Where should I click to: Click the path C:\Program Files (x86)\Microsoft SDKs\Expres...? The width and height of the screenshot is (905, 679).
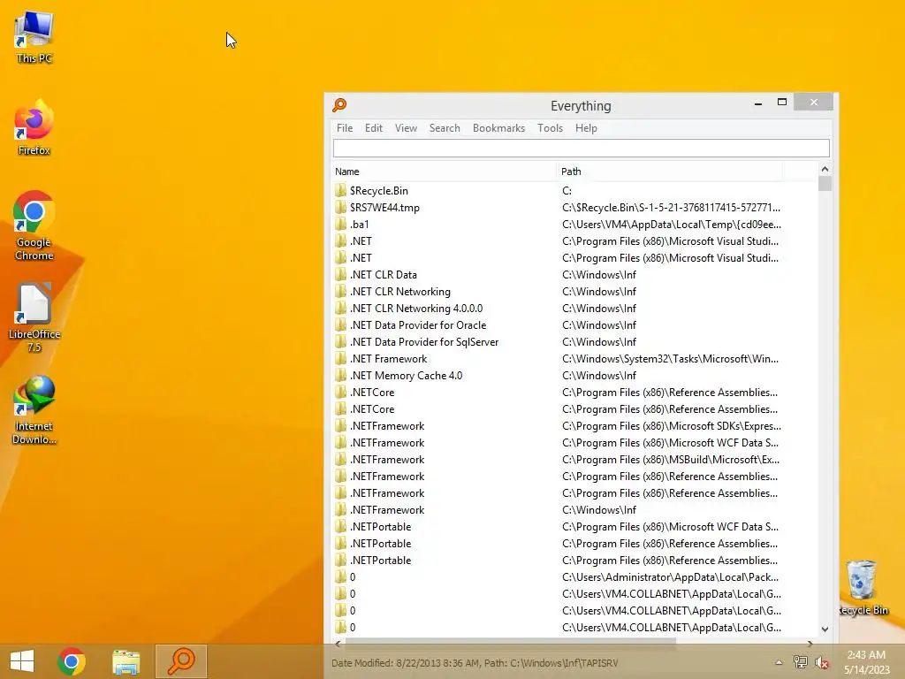672,425
